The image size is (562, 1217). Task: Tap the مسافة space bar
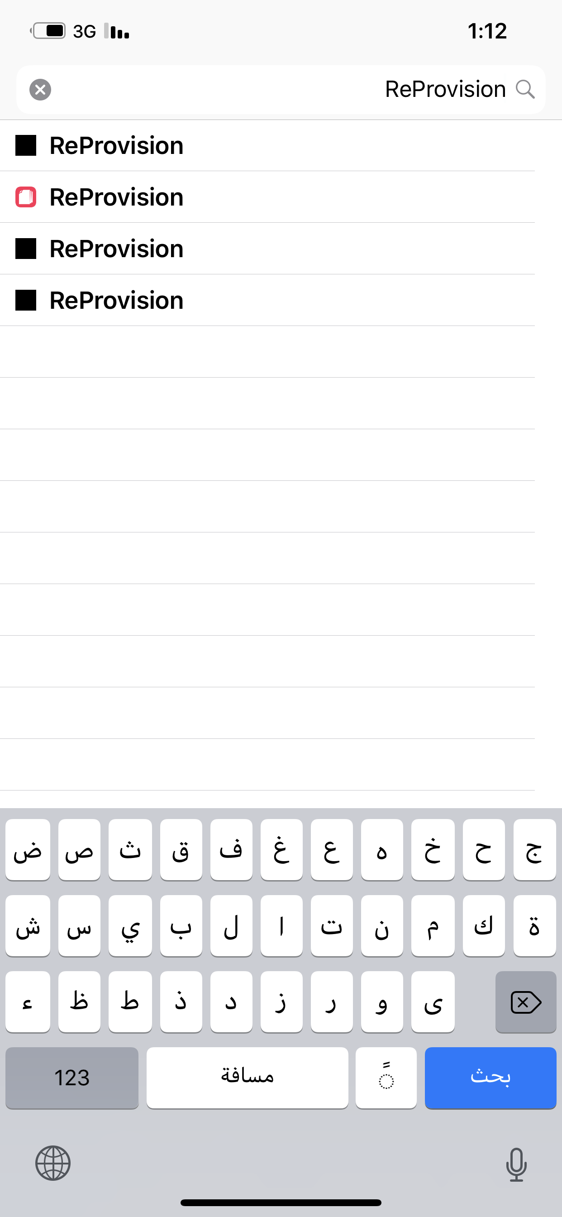[247, 1078]
